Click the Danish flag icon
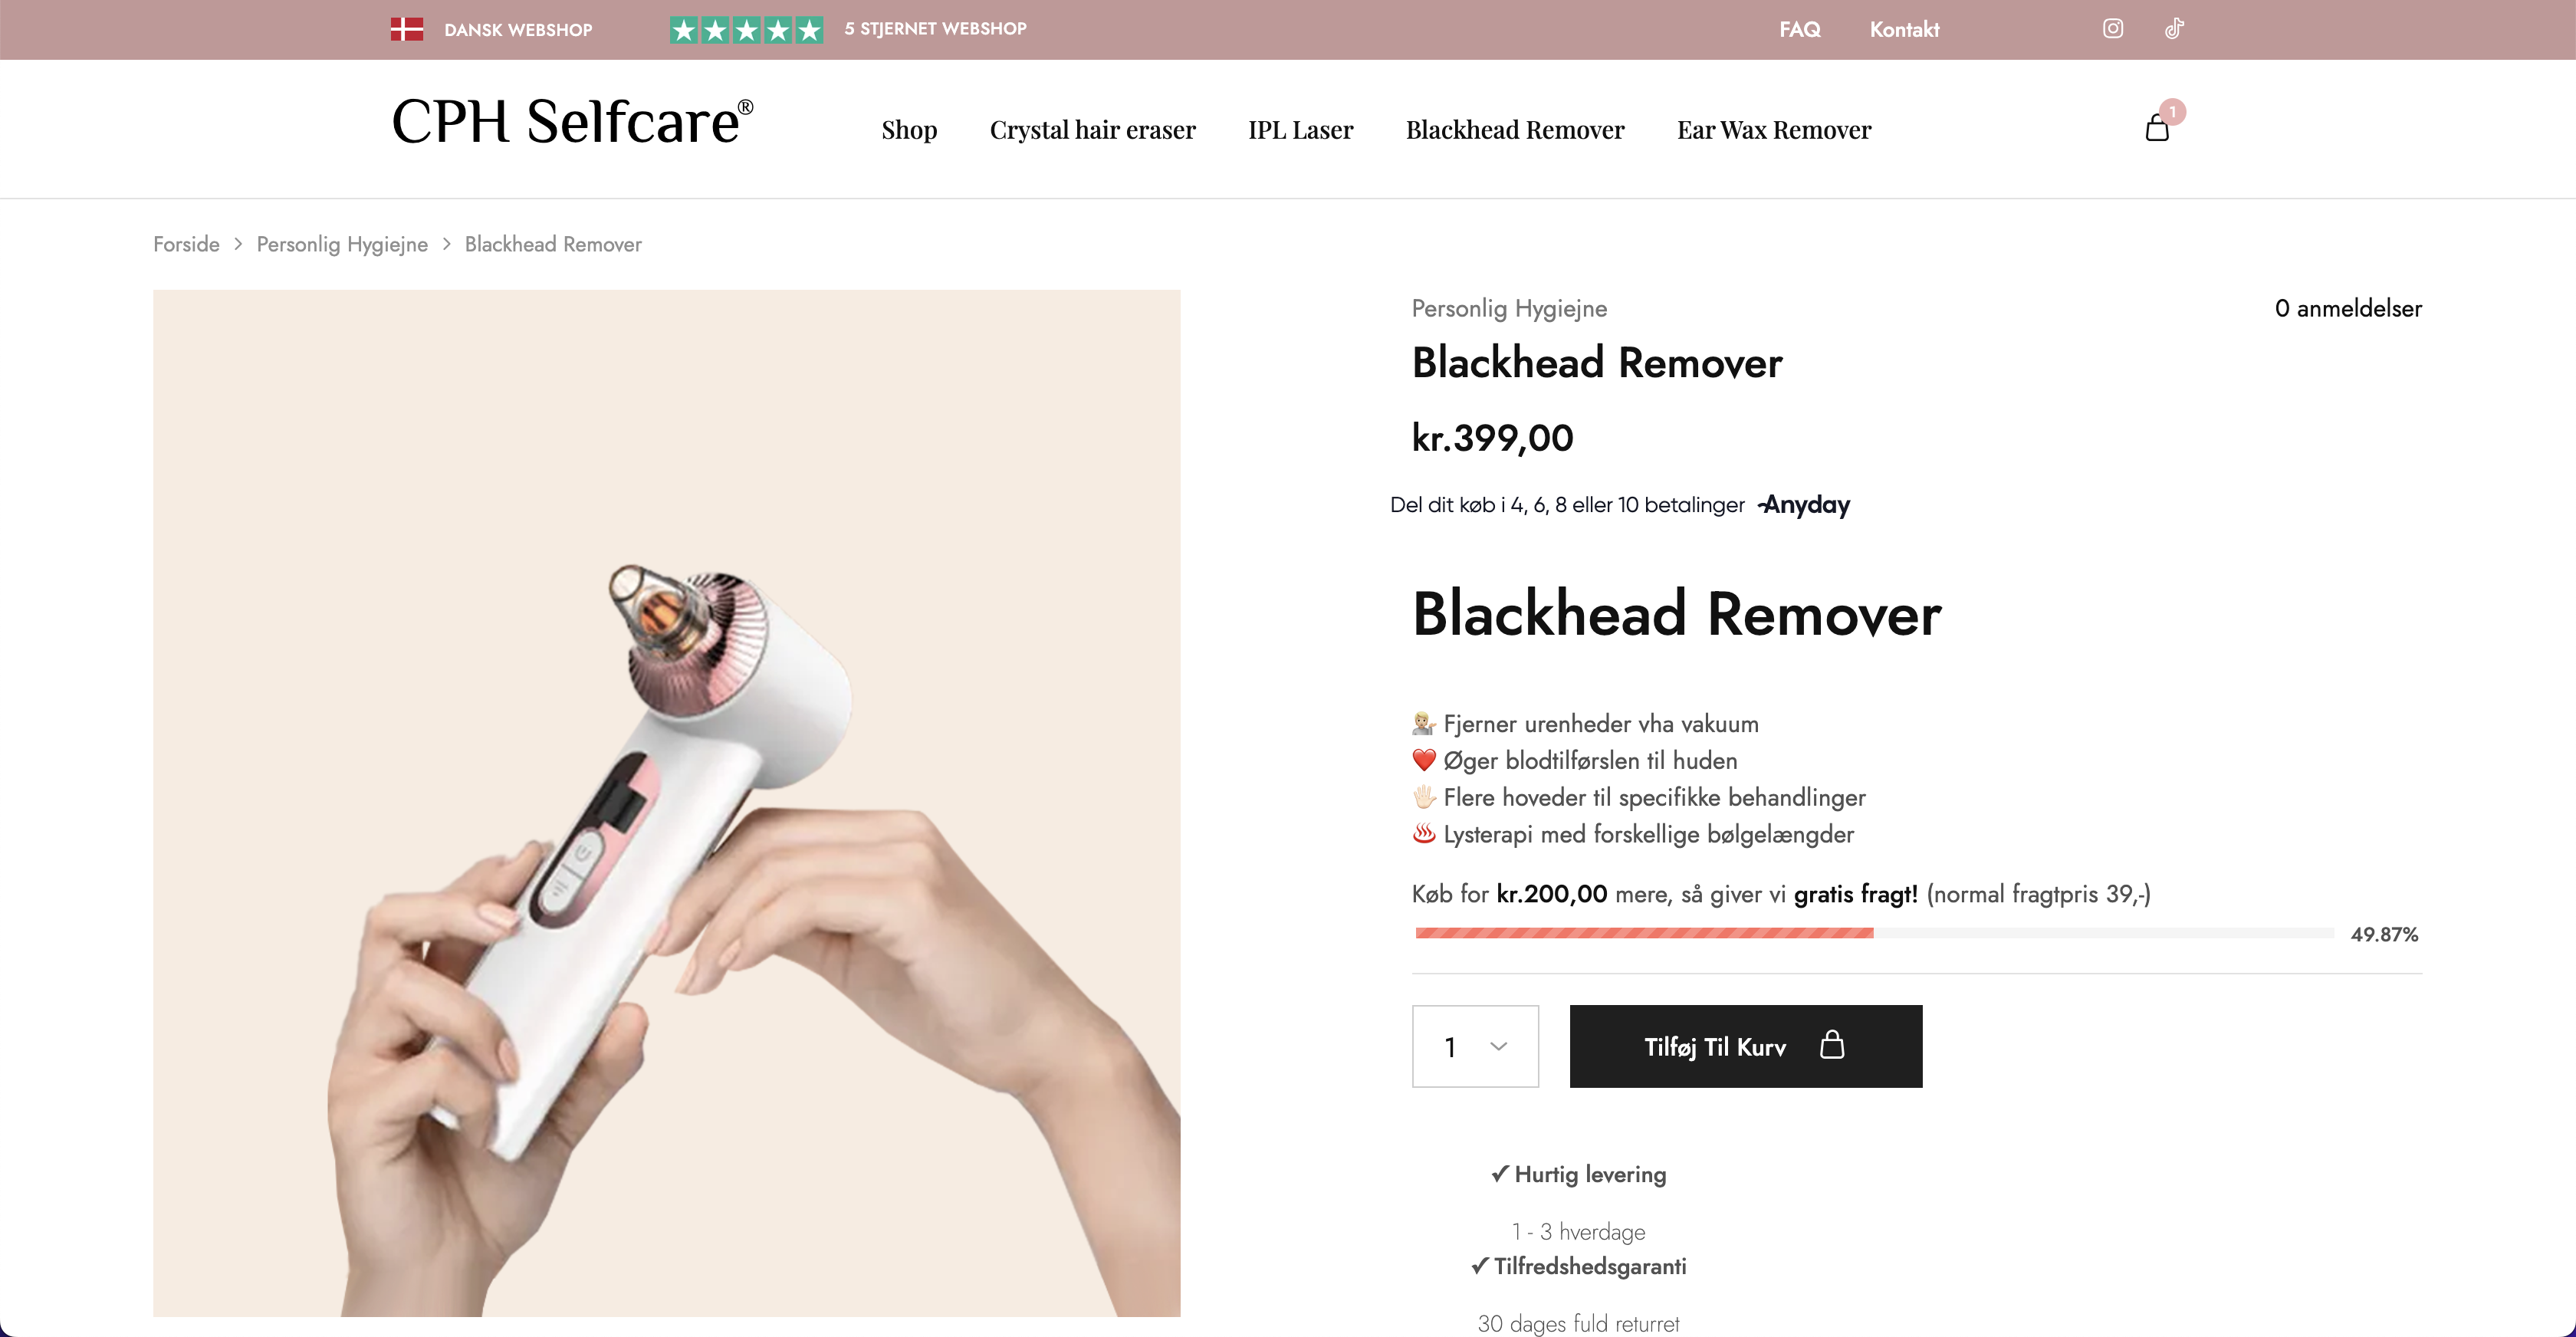Viewport: 2576px width, 1337px height. (407, 29)
